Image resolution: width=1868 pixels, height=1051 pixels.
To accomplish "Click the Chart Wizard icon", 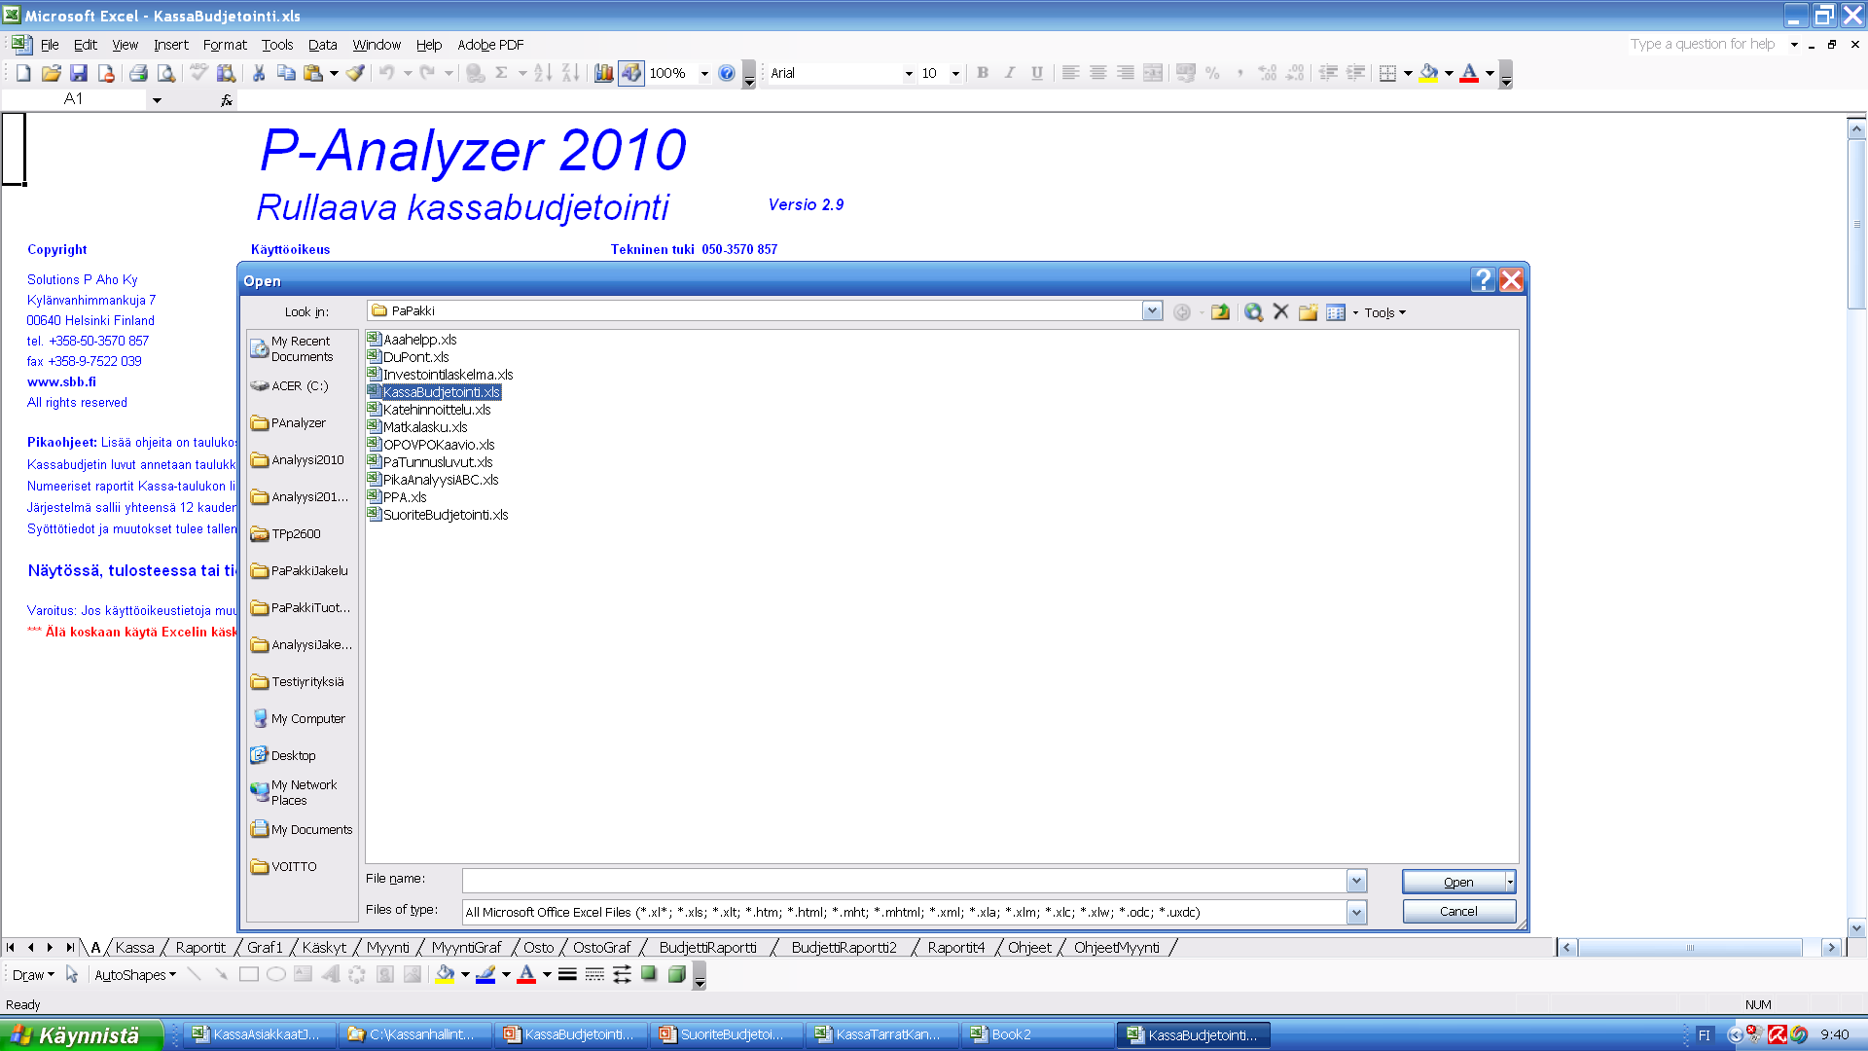I will (604, 73).
